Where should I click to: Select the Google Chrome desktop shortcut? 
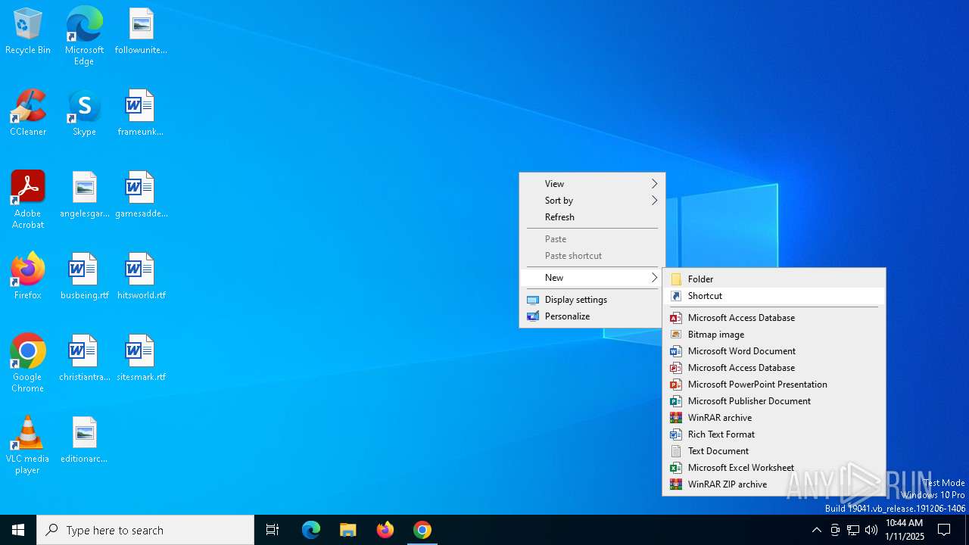[x=28, y=363]
